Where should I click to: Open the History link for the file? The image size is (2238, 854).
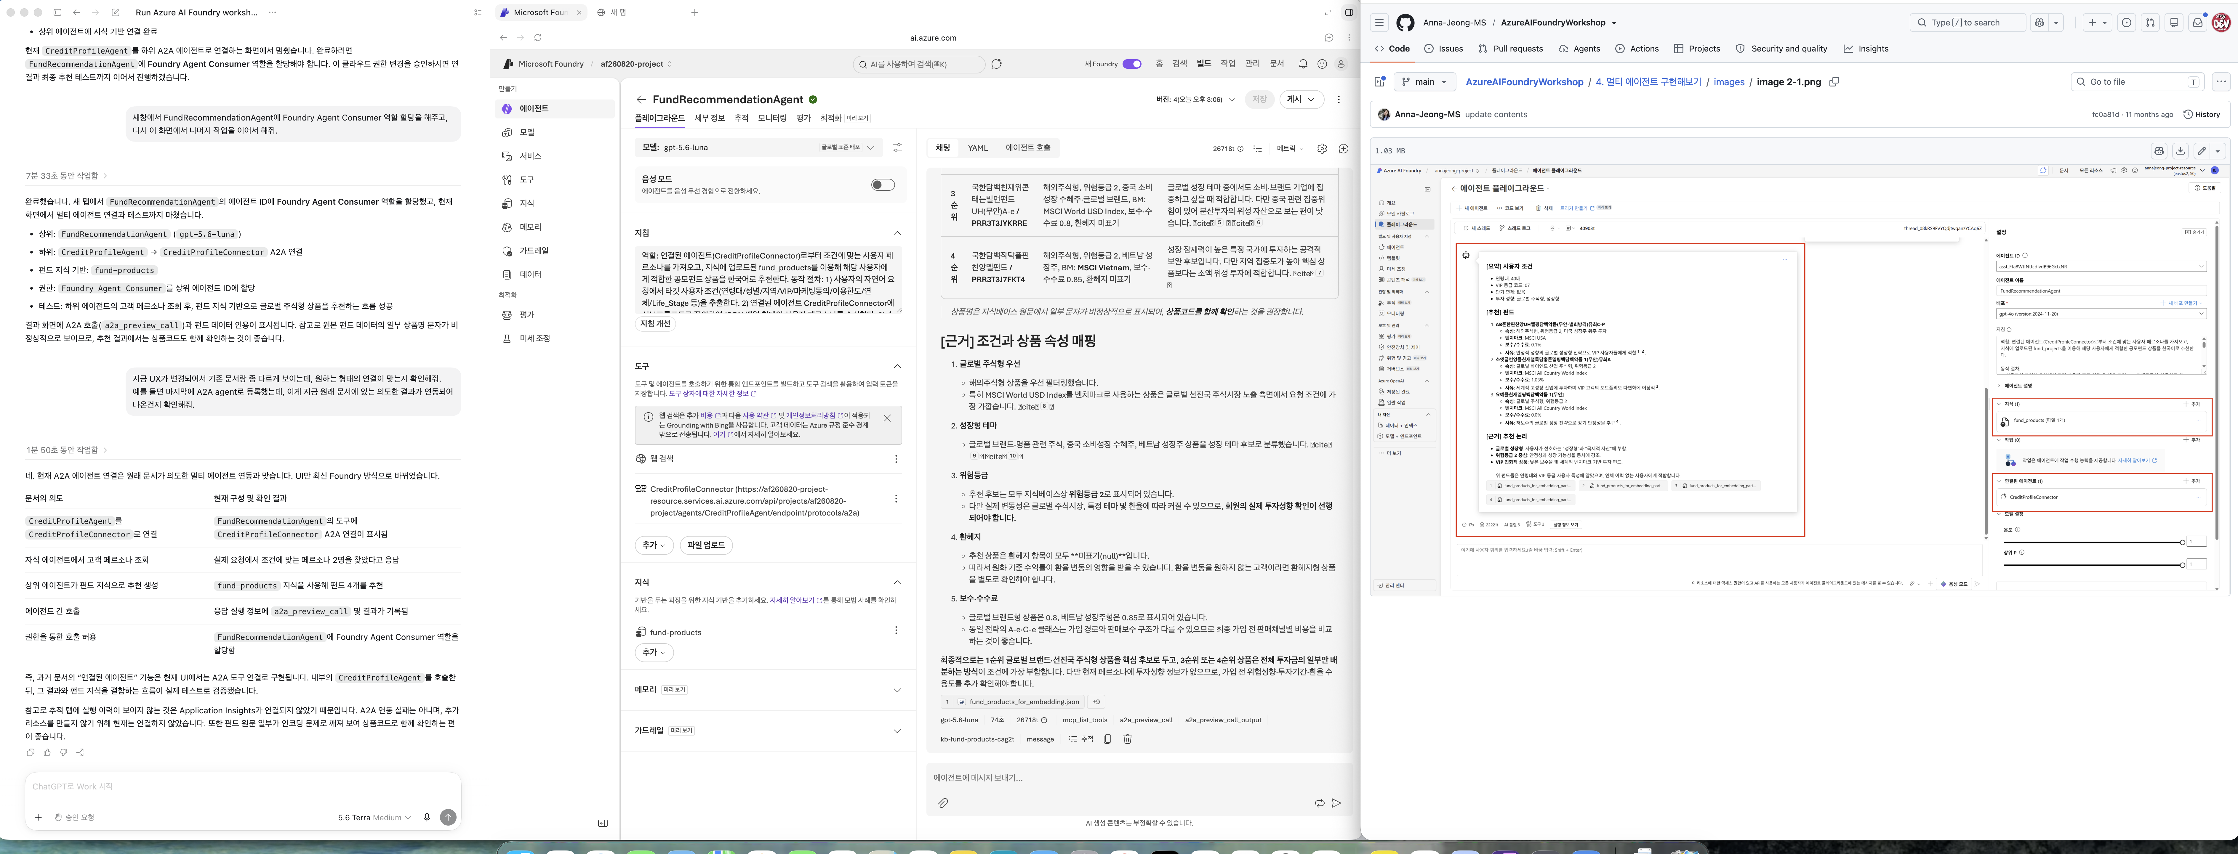[x=2202, y=115]
